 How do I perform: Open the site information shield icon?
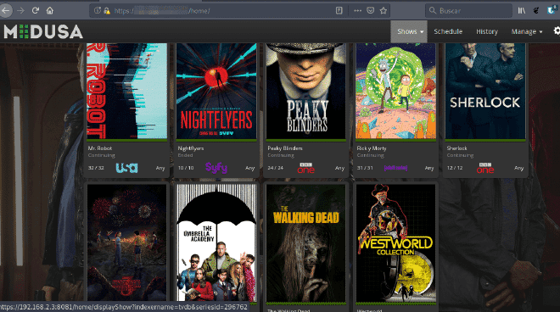click(97, 10)
